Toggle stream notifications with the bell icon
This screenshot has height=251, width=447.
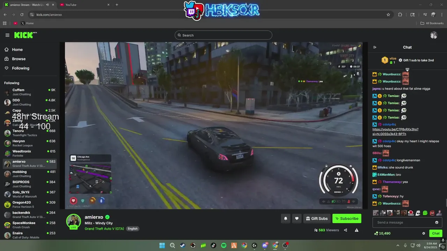285,219
